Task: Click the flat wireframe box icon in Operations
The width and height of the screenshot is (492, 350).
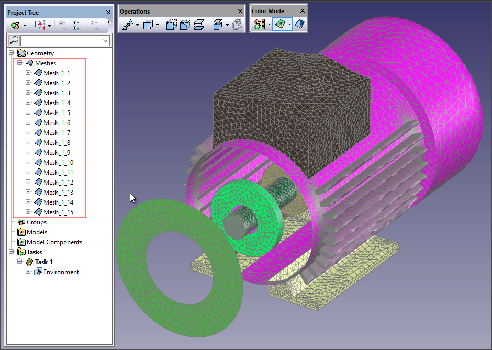Action: 199,25
